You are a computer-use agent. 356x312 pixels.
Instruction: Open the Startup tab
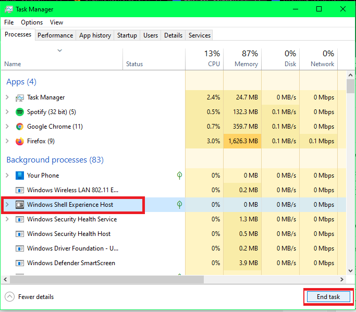(127, 35)
